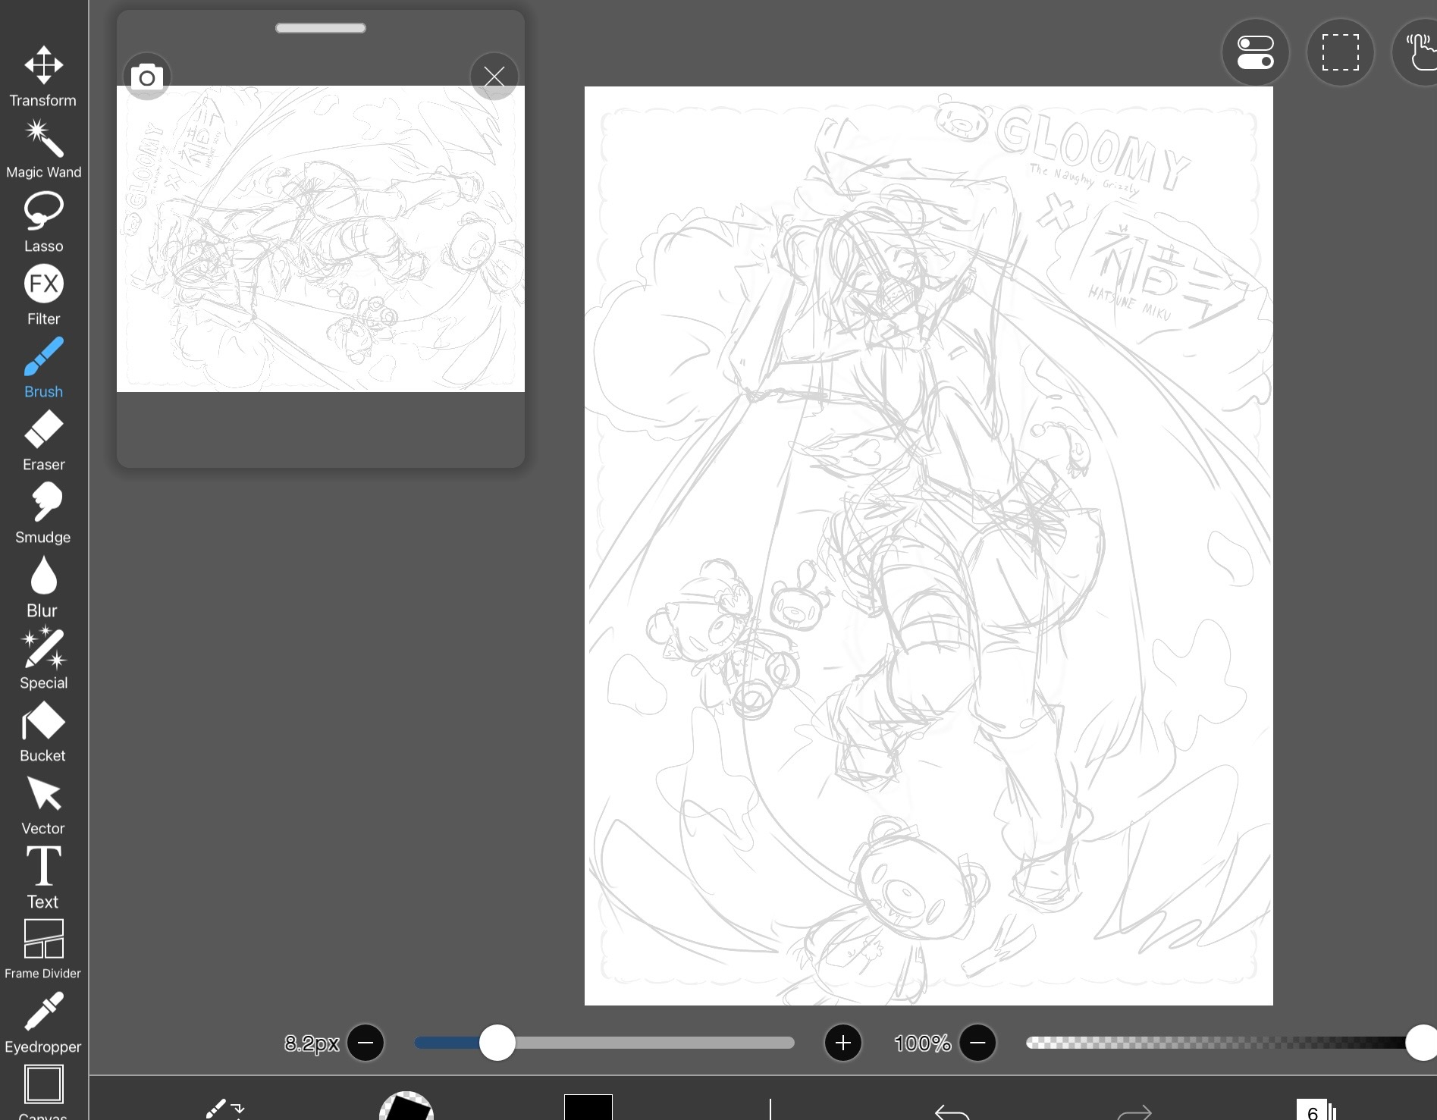Image resolution: width=1437 pixels, height=1120 pixels.
Task: Collapse the reference window drag handle
Action: [320, 29]
